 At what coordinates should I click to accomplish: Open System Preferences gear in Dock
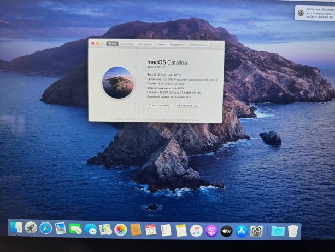point(256,231)
